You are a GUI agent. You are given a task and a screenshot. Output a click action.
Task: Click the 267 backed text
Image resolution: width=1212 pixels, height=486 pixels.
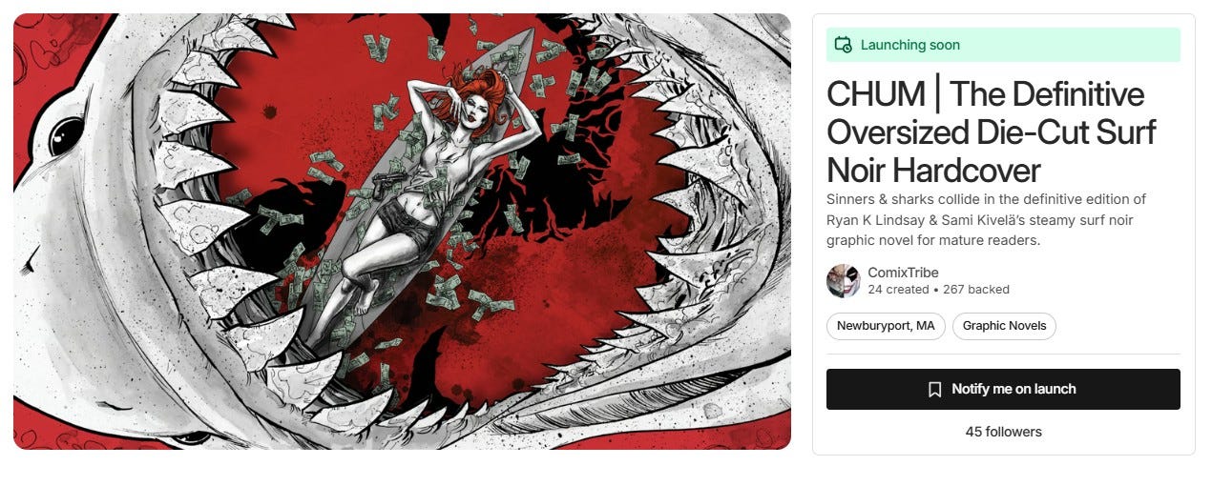point(975,290)
